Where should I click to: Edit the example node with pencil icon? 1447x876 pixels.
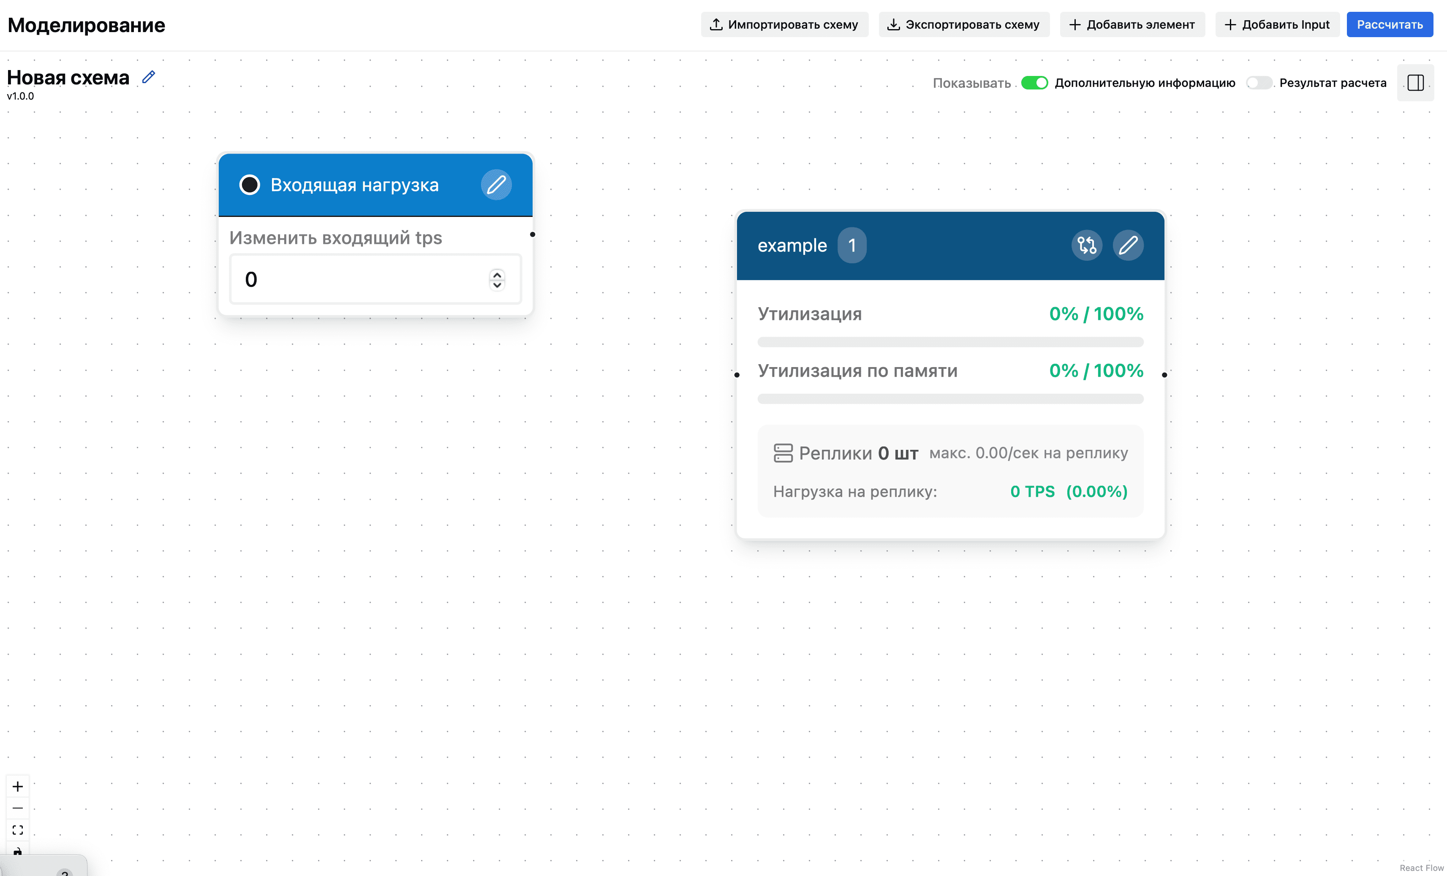pos(1128,245)
